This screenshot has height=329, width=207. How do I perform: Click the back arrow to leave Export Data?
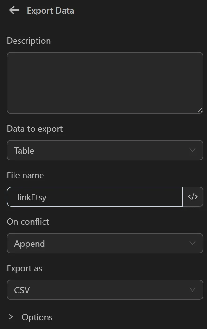13,10
